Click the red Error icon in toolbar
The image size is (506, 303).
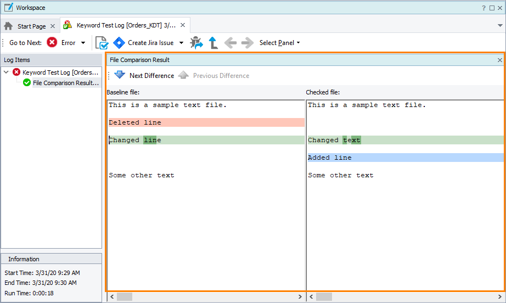(x=52, y=43)
